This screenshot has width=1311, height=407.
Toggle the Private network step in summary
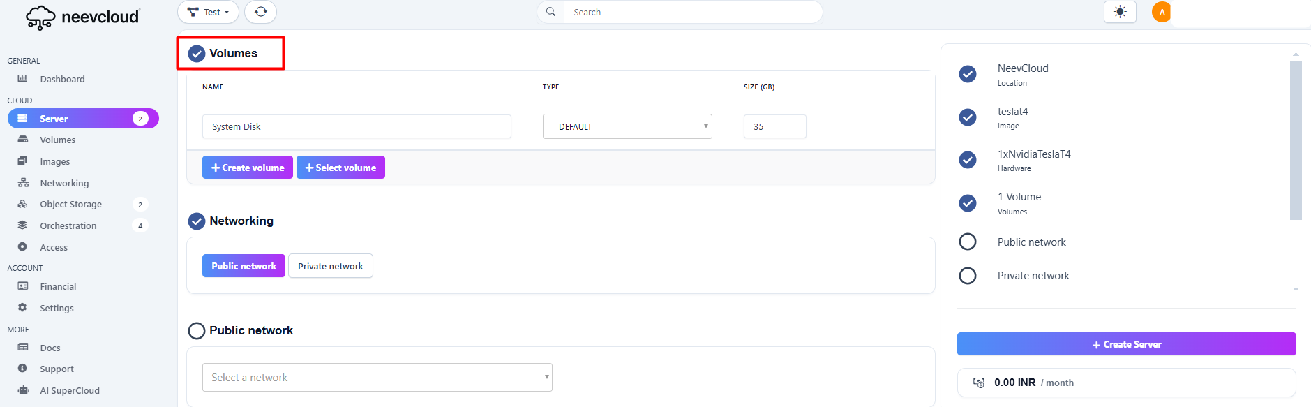968,276
